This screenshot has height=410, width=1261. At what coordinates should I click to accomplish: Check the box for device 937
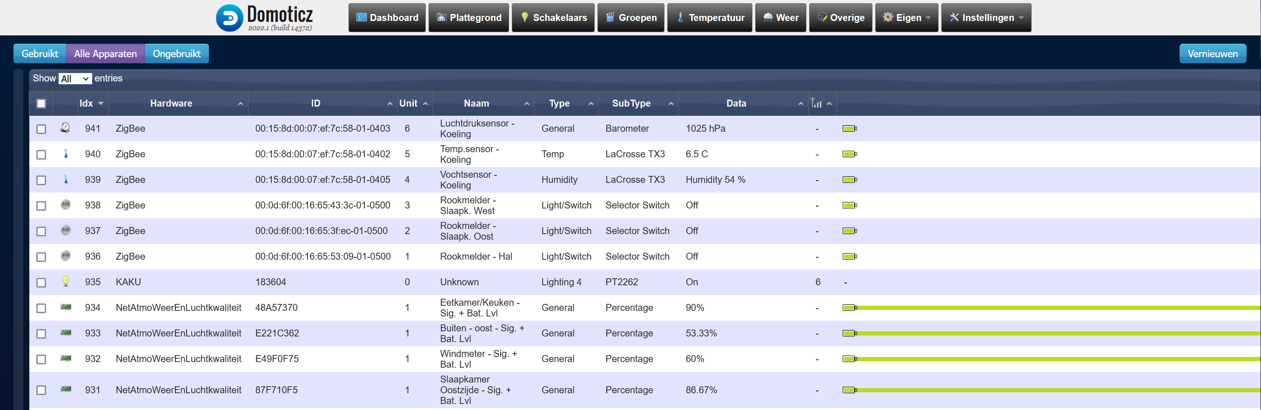pos(41,231)
